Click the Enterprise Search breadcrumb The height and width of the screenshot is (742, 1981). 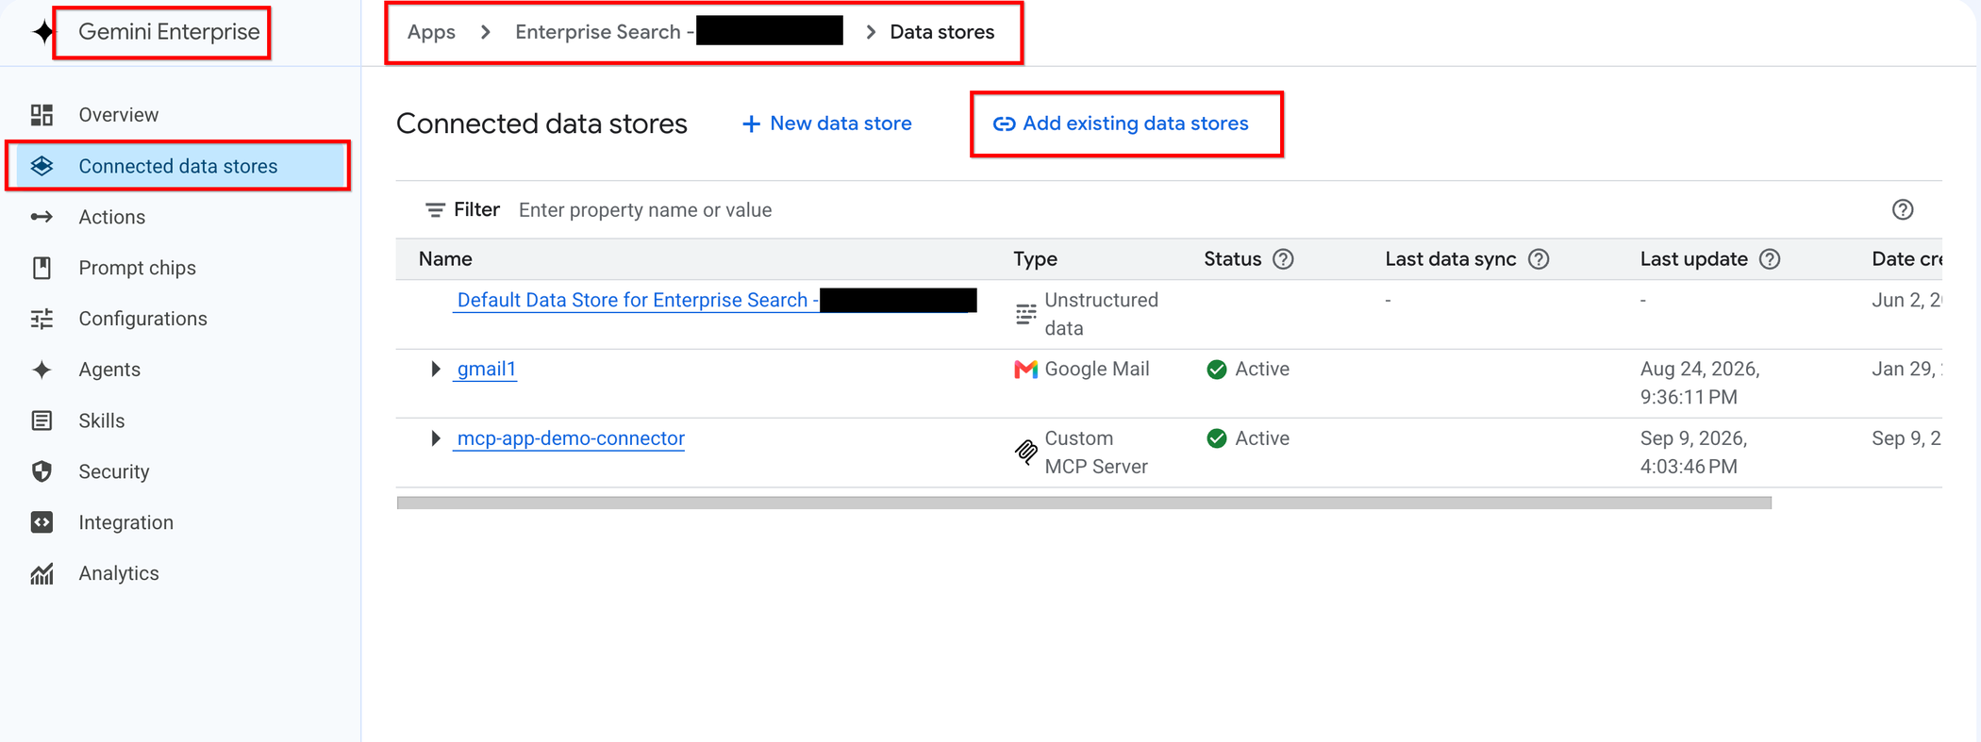click(x=678, y=32)
